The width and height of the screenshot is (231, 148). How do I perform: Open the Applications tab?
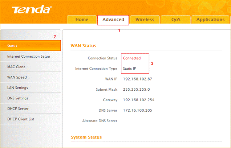click(210, 20)
